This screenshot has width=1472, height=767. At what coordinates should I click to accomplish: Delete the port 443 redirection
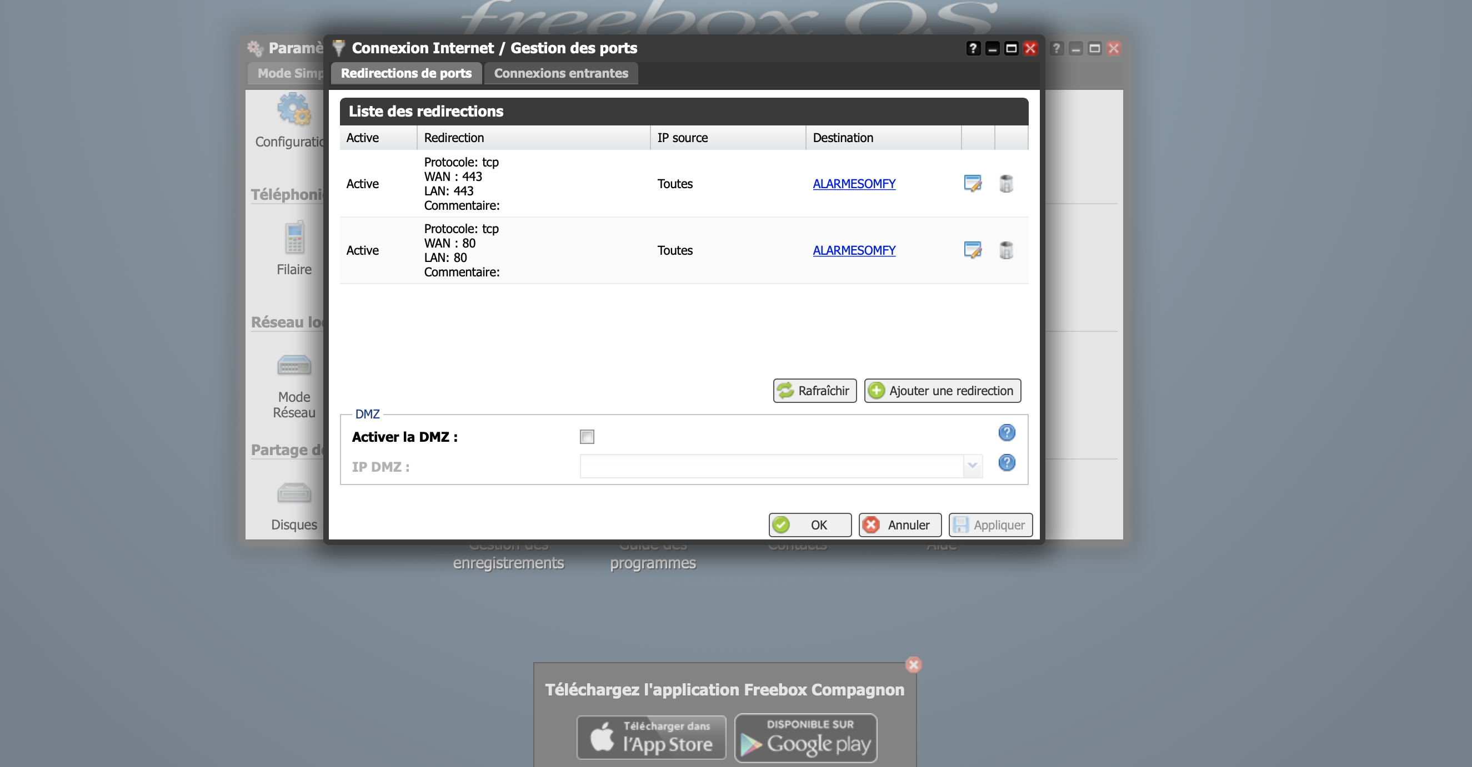click(1006, 184)
